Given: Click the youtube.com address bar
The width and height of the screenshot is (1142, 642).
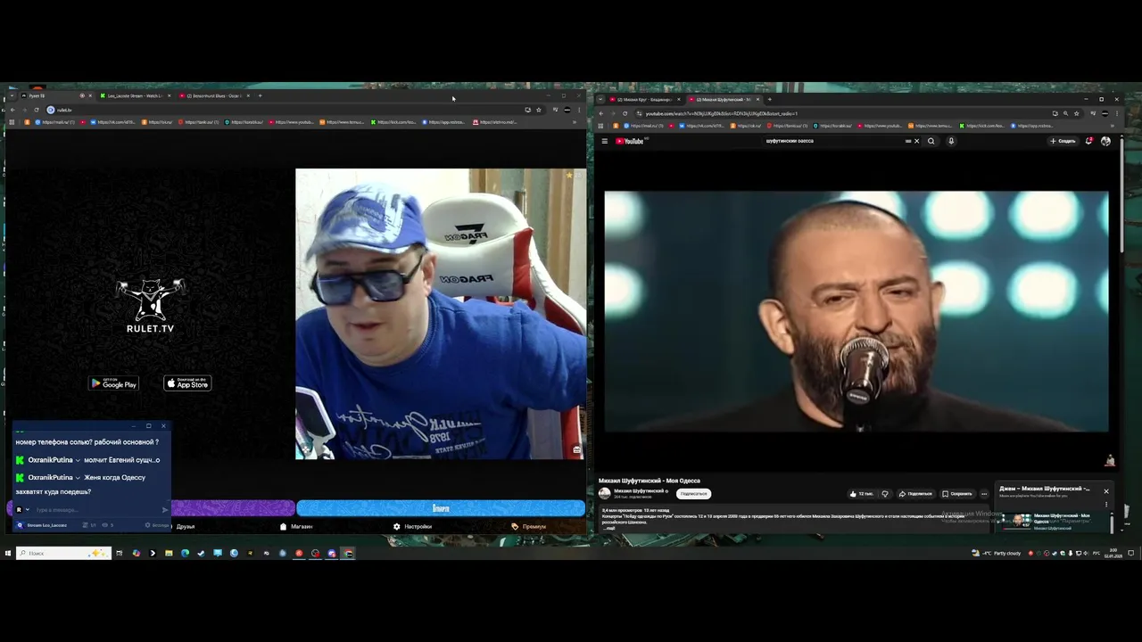Looking at the screenshot, I should (x=839, y=113).
